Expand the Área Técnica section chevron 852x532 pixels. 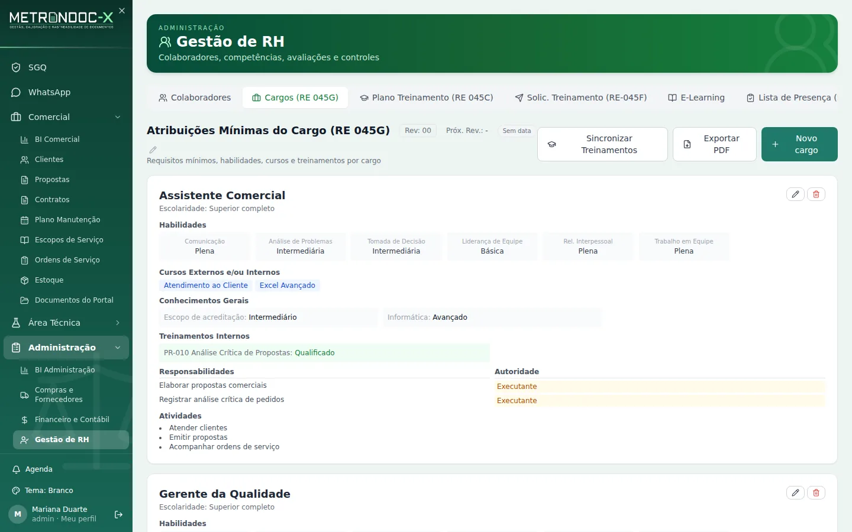118,323
